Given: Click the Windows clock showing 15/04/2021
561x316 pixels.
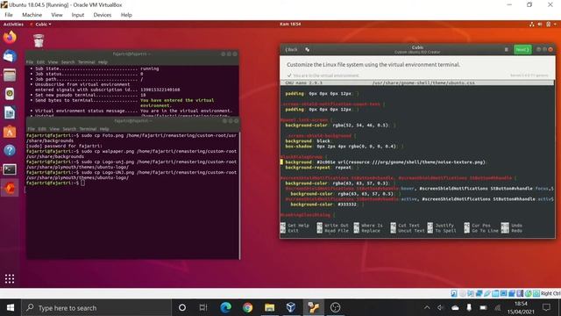Looking at the screenshot, I should coord(521,308).
